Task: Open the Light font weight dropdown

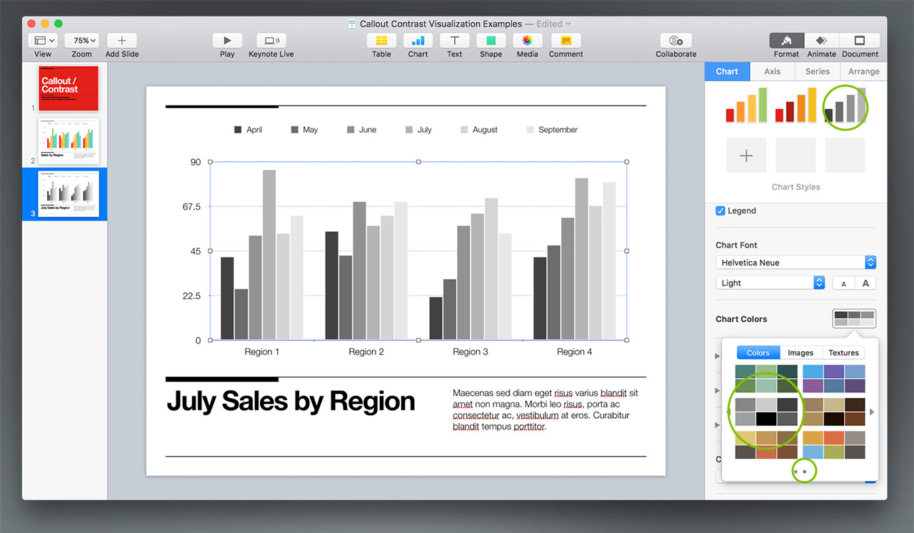Action: pyautogui.click(x=770, y=283)
